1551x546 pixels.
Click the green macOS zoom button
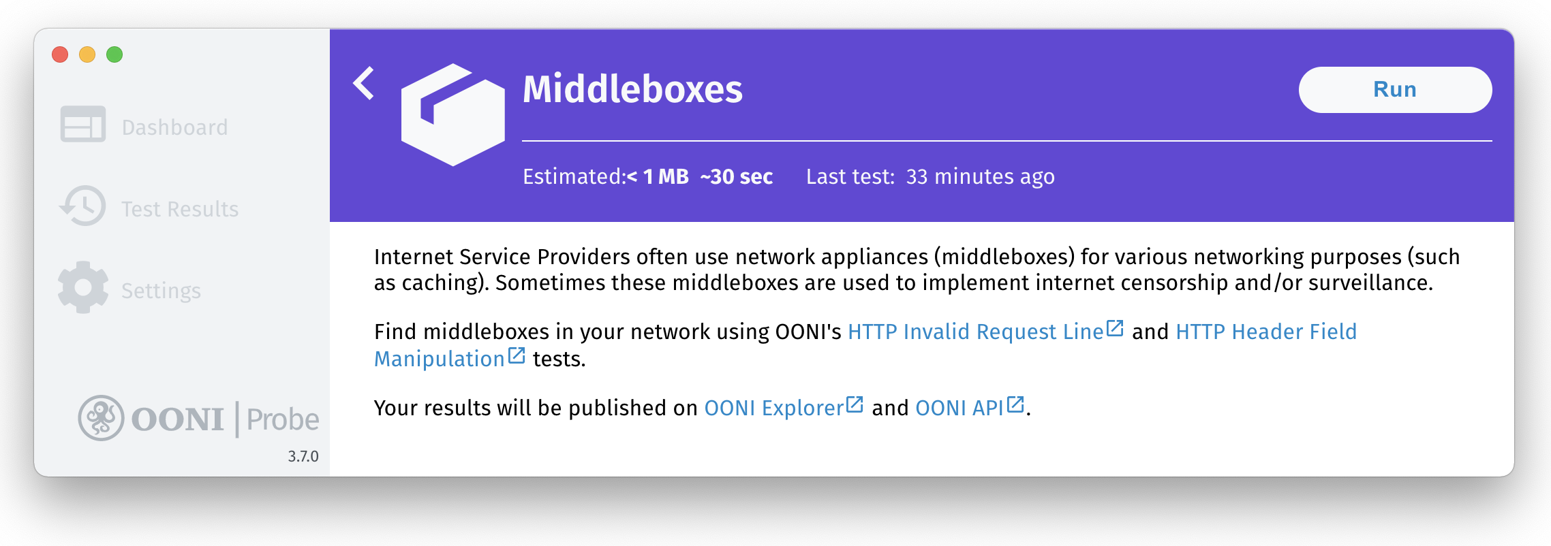(x=114, y=54)
